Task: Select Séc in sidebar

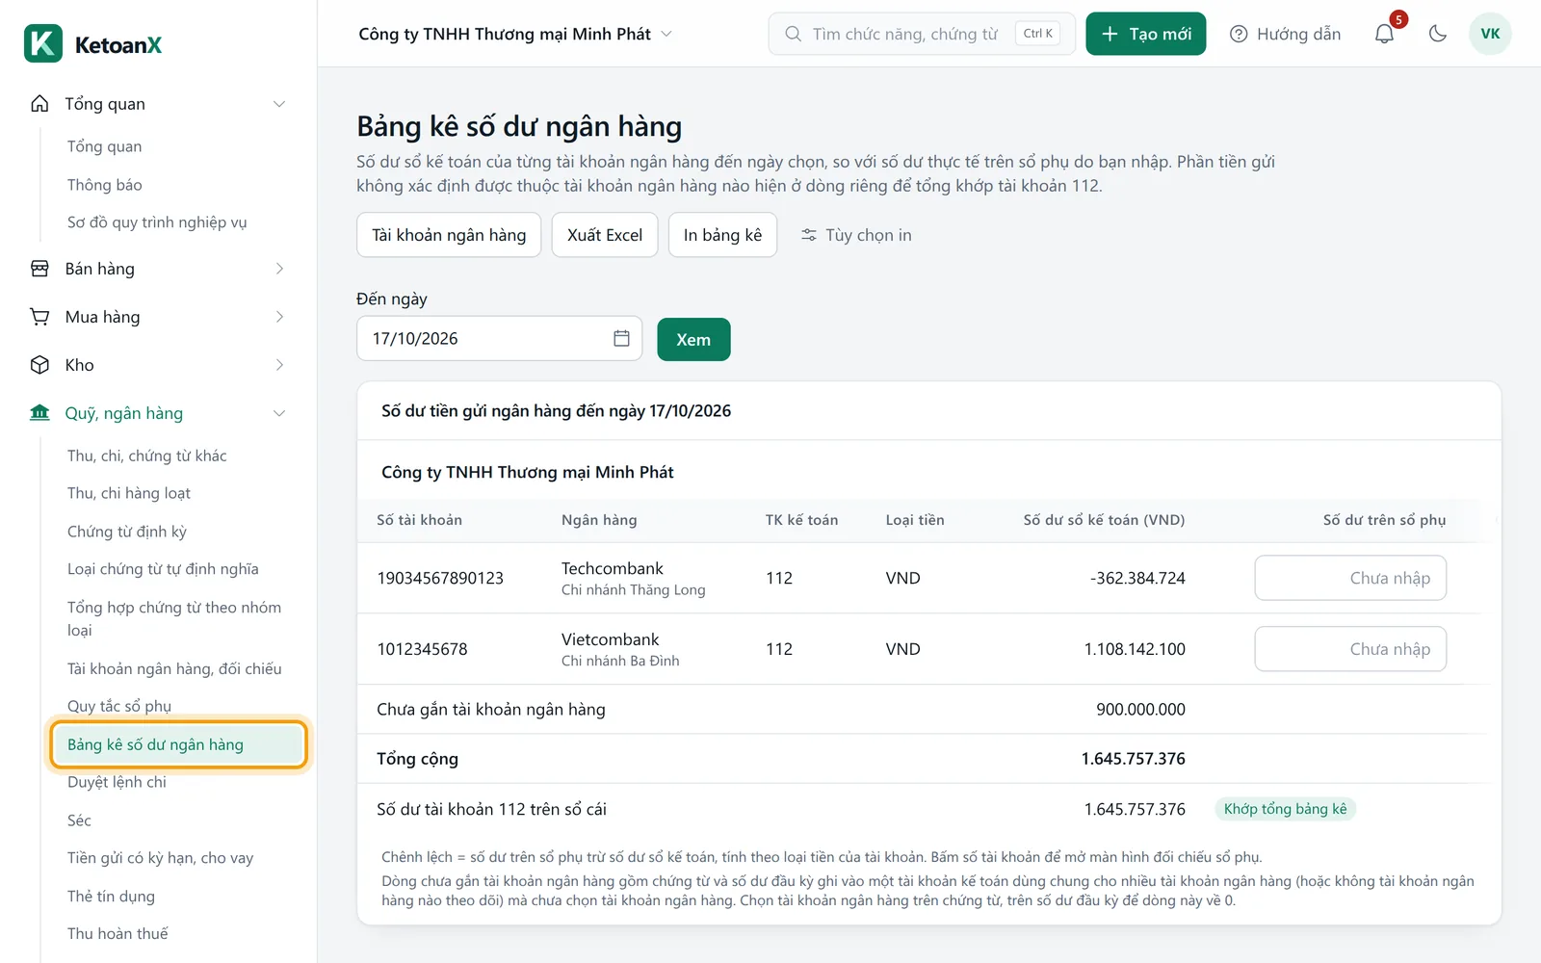Action: click(x=79, y=820)
